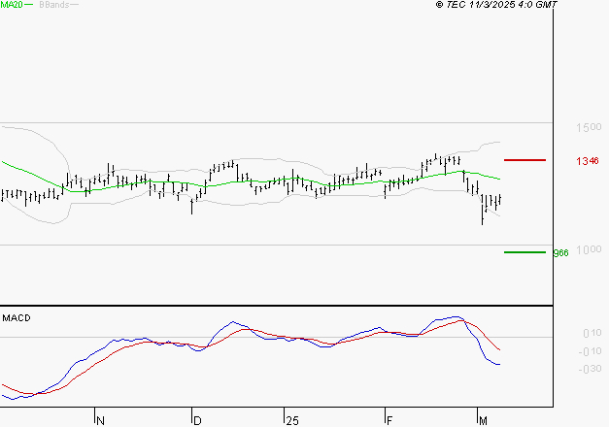Image resolution: width=609 pixels, height=427 pixels.
Task: Click the gray line sample beside BBands
Action: click(x=74, y=6)
